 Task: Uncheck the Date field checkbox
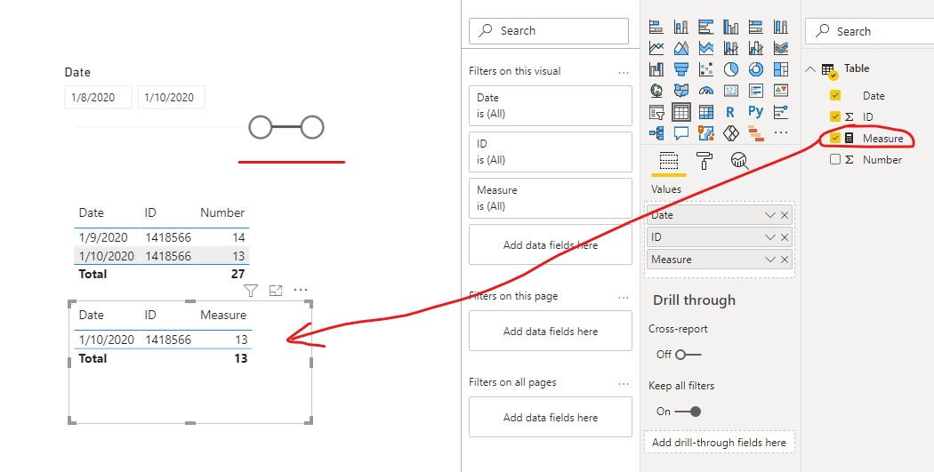[835, 95]
